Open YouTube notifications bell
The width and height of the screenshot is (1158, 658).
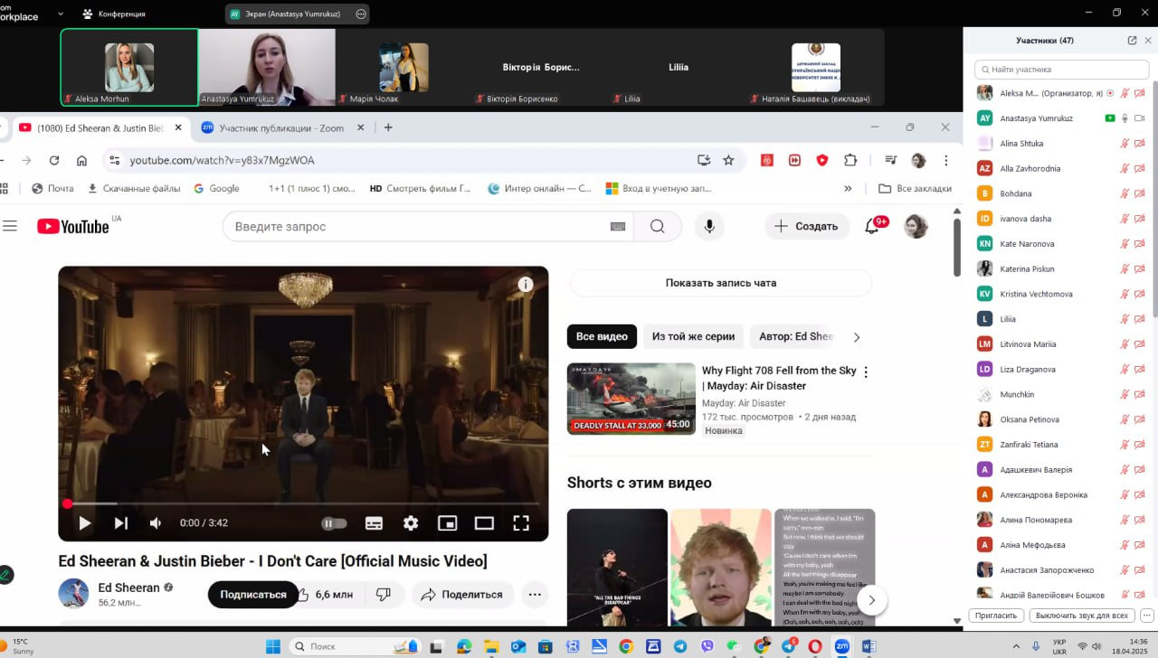click(x=872, y=226)
